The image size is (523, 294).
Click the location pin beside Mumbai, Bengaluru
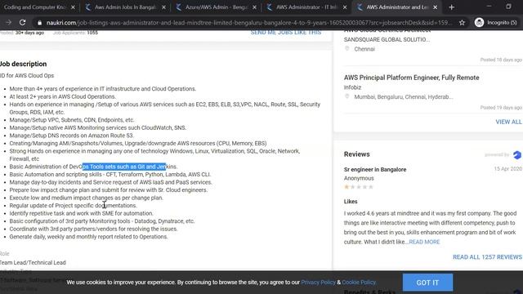(346, 96)
